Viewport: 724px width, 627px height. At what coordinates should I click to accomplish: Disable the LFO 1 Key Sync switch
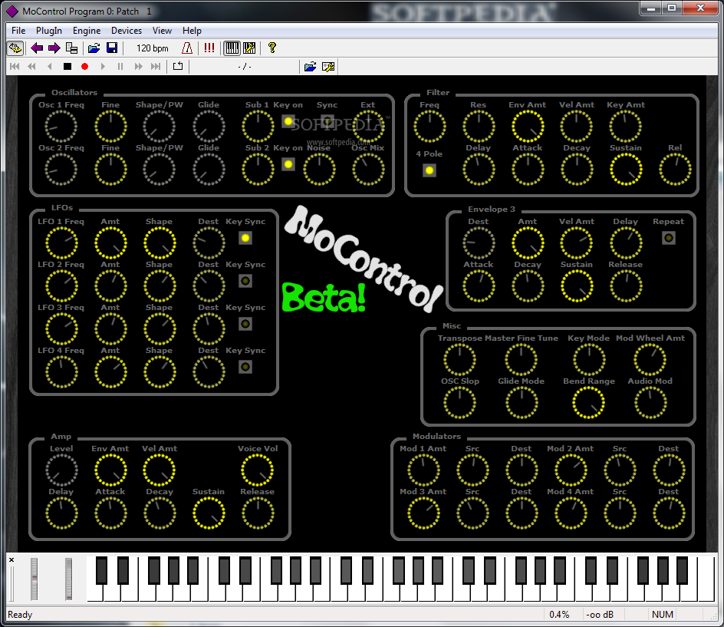click(245, 238)
